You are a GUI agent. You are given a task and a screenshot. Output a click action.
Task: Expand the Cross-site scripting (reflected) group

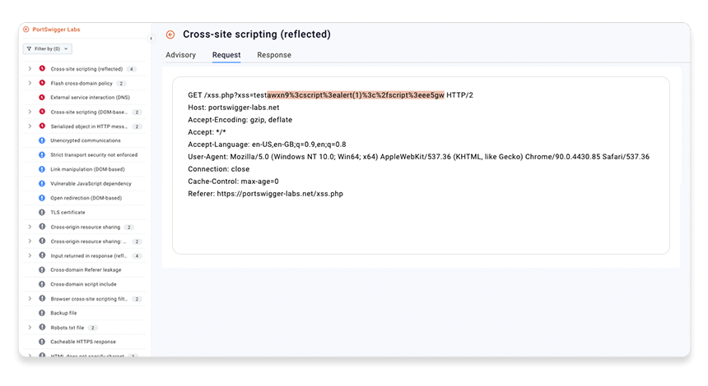click(30, 69)
